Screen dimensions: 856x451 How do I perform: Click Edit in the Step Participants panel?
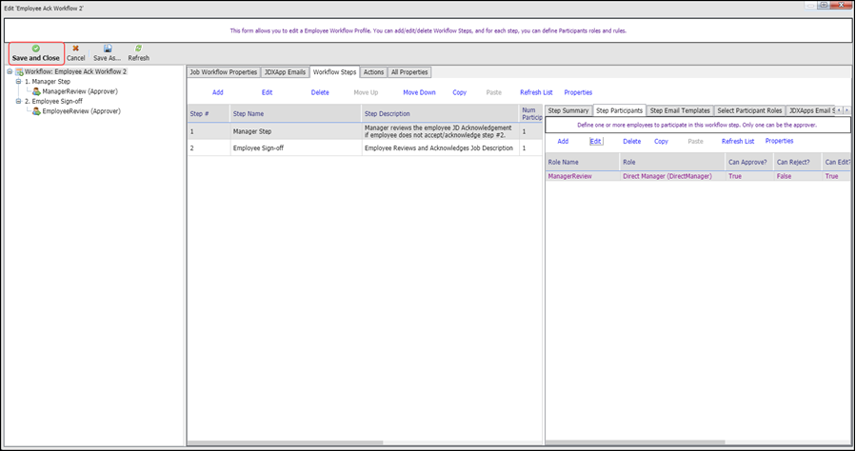(595, 141)
